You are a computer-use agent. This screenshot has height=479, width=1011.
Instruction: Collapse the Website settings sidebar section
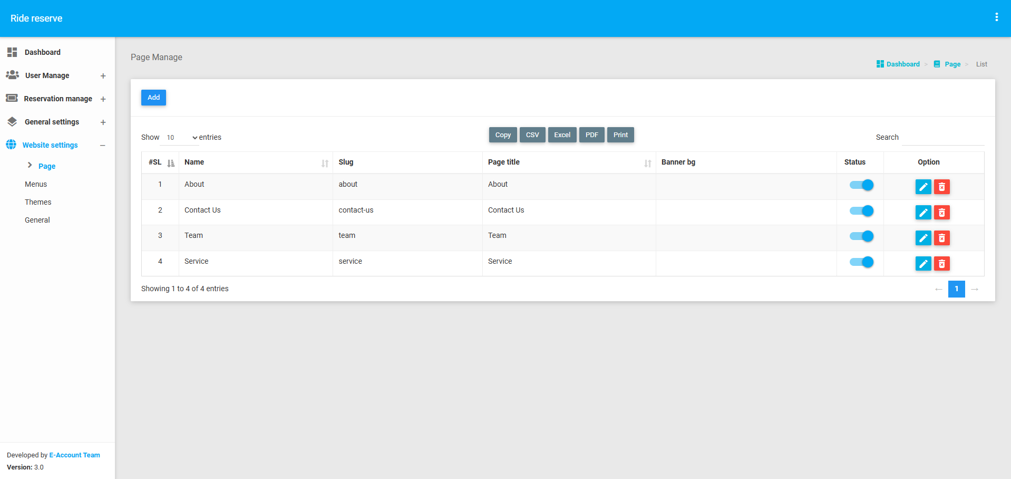[x=103, y=145]
